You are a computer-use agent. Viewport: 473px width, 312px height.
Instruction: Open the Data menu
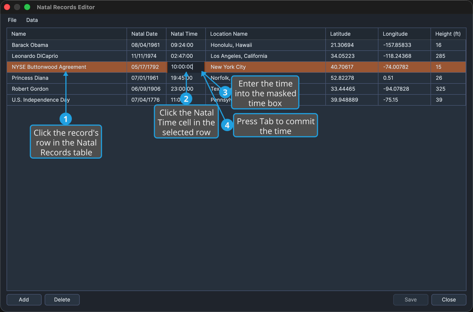(x=32, y=20)
